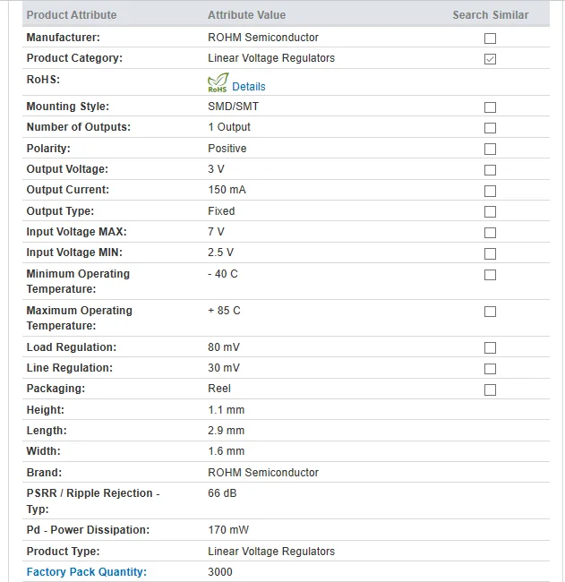
Task: Select the ROHM Semiconductor manufacturer value
Action: click(x=263, y=38)
